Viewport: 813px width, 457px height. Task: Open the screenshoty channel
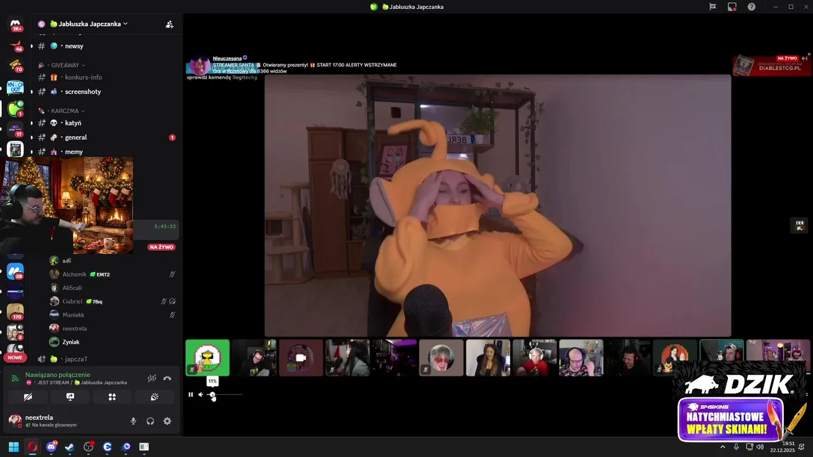click(x=105, y=91)
